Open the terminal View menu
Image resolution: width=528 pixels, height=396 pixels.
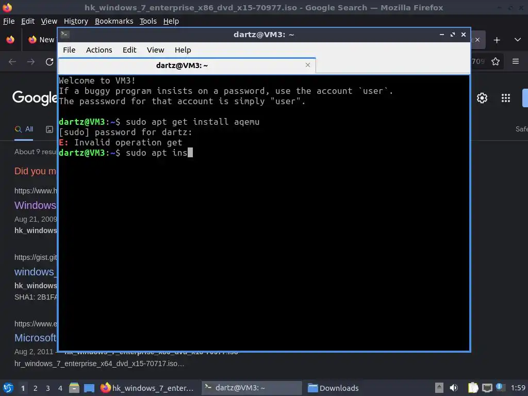(x=155, y=50)
